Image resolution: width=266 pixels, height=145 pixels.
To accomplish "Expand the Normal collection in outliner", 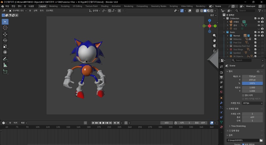I will [228, 36].
